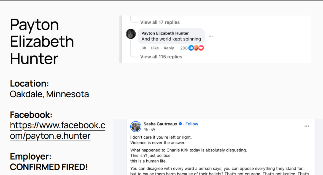This screenshot has width=323, height=175.
Task: Click the heart reaction icon
Action: pos(201,48)
